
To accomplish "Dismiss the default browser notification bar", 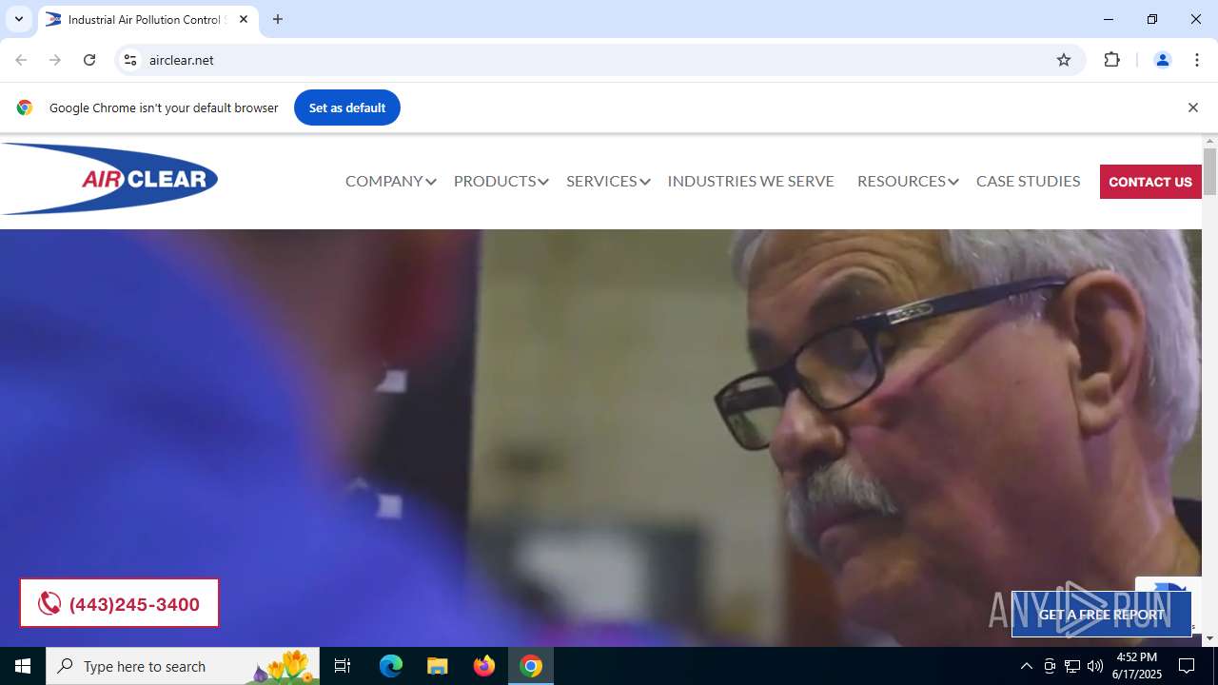I will tap(1192, 108).
